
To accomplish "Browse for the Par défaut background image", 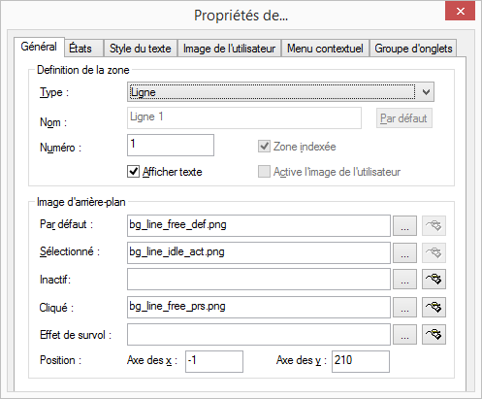I will tap(404, 225).
